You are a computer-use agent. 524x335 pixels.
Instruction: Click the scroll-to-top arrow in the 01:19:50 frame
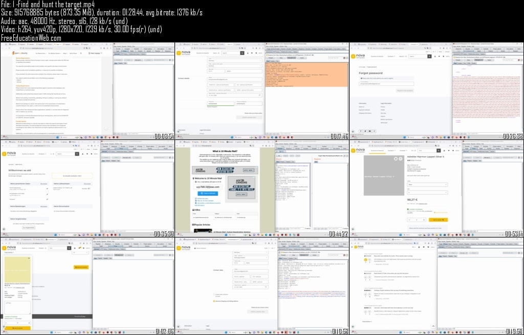[x=433, y=326]
